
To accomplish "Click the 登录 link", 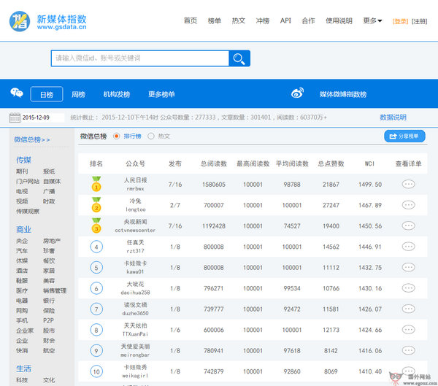I will click(400, 21).
